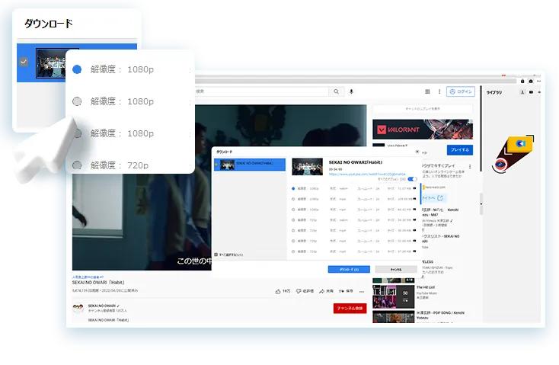This screenshot has height=365, width=559.
Task: Close the download dialog with X
Action: pos(417,152)
